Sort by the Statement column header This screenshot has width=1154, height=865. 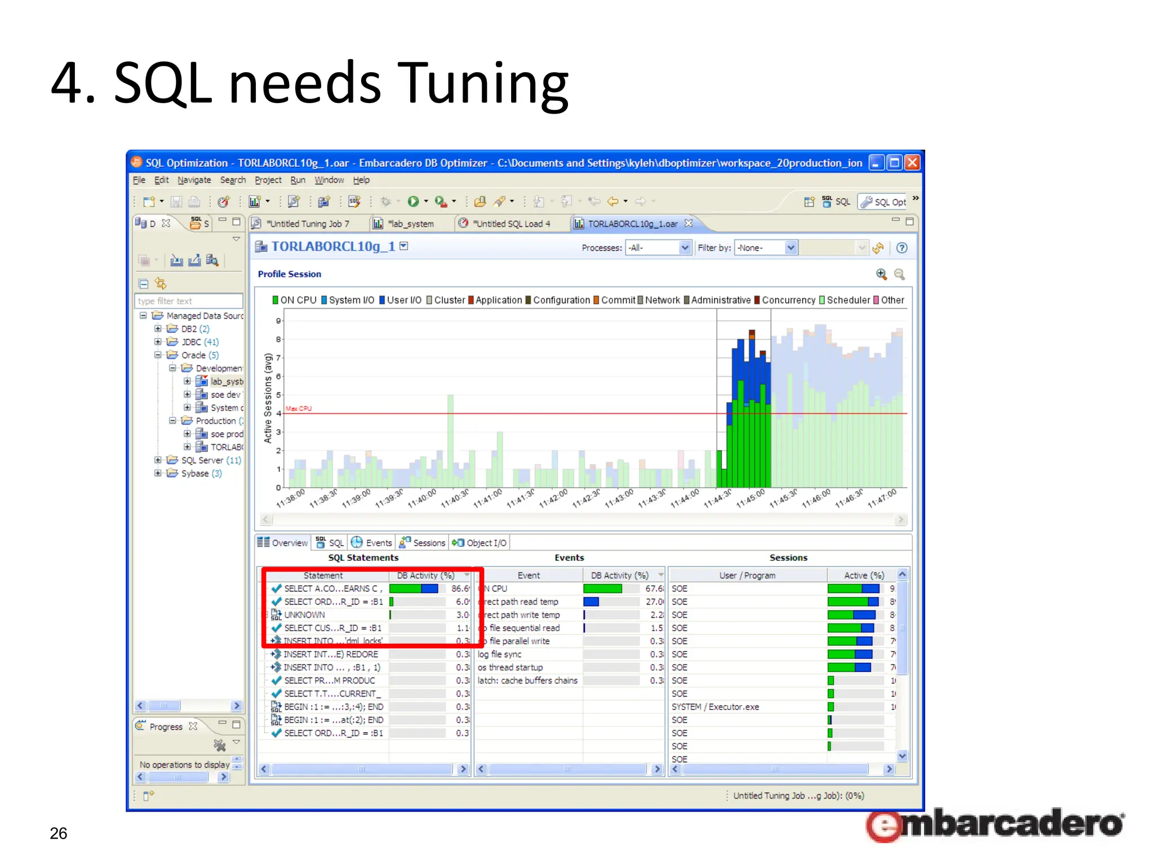coord(323,576)
